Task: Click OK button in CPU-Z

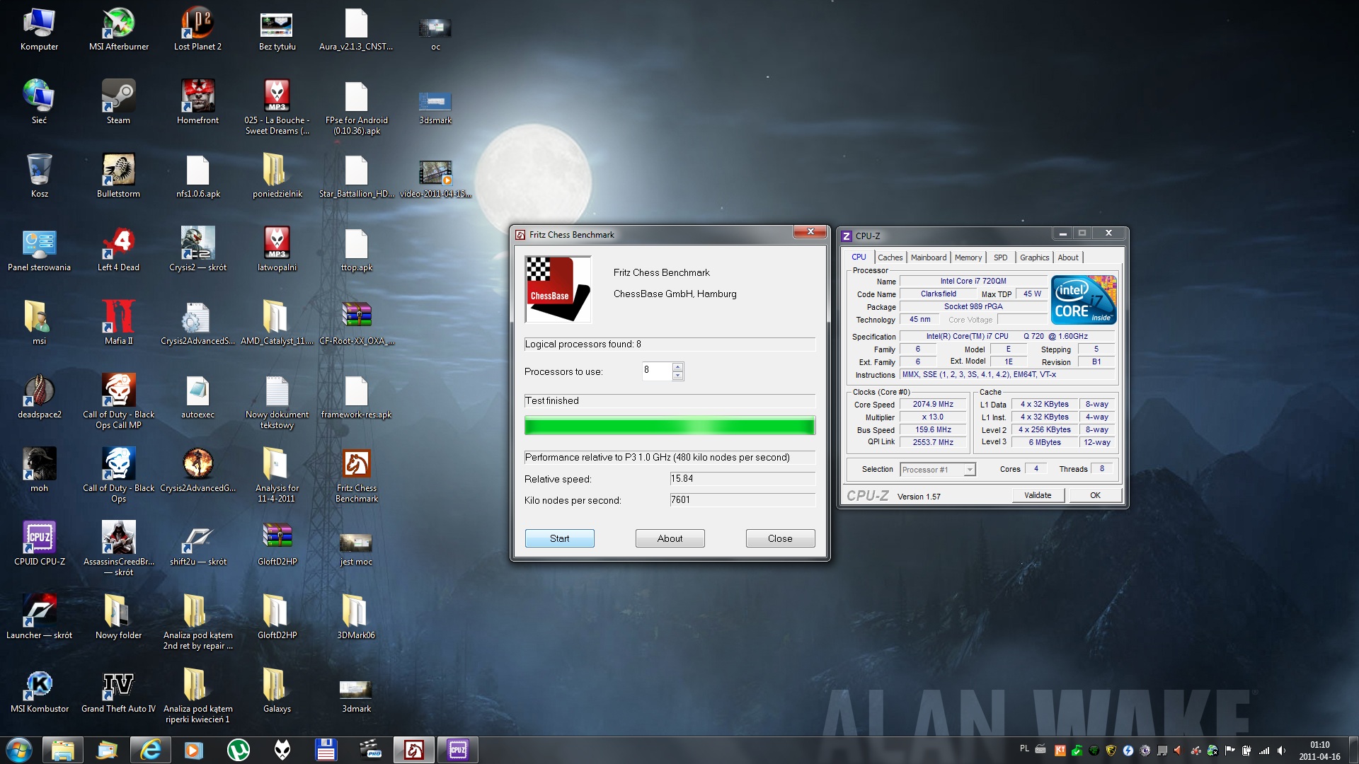Action: pyautogui.click(x=1095, y=495)
